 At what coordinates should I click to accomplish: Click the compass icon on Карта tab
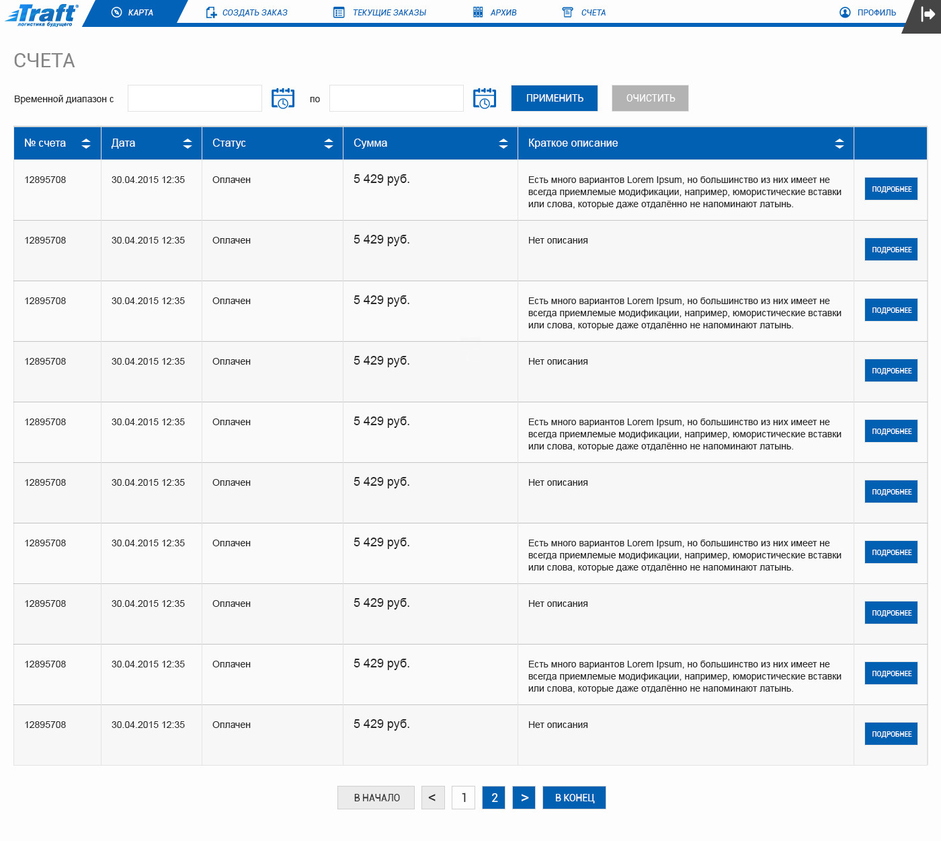coord(116,12)
